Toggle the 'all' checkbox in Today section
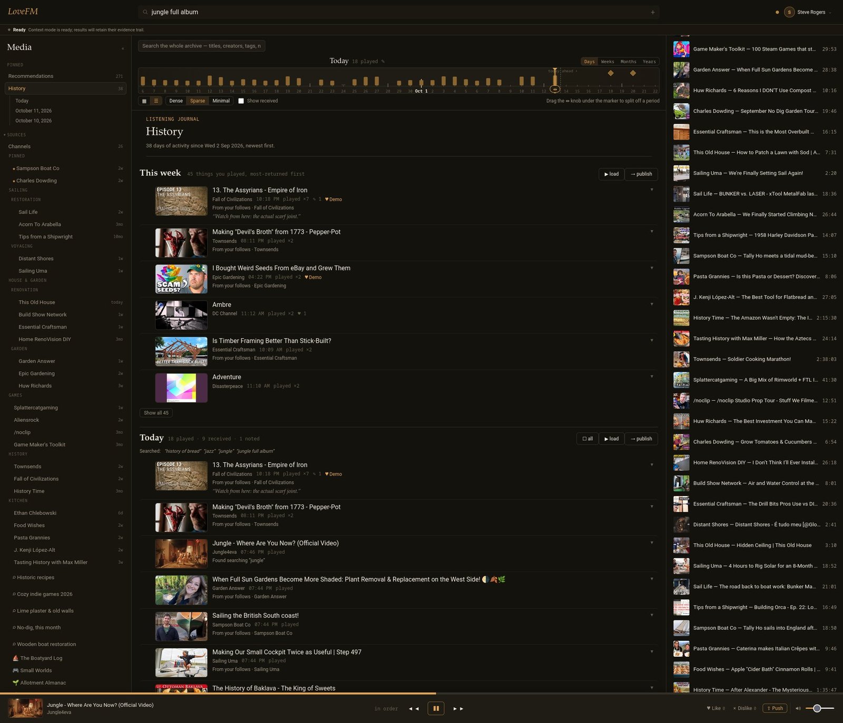Viewport: 843px width, 723px height. point(587,439)
